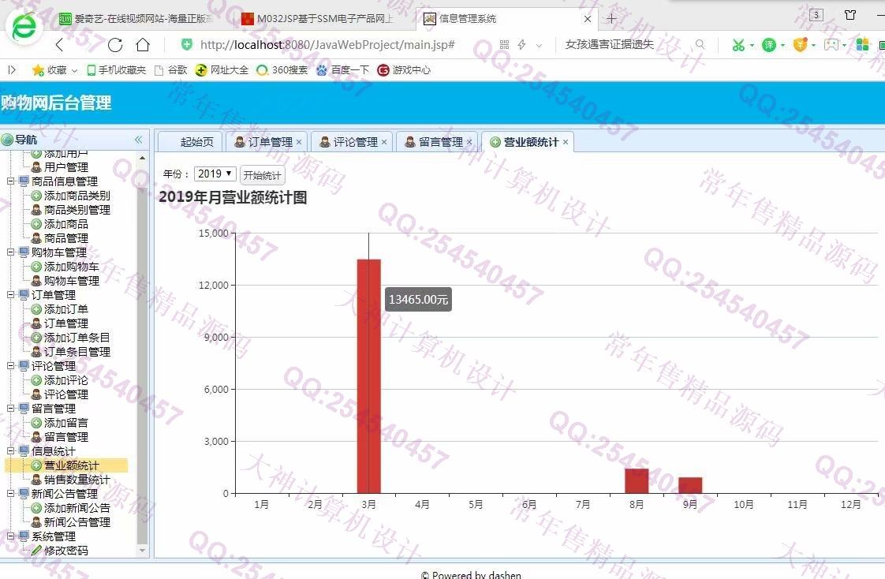885x579 pixels.
Task: Click the scissors screenshot tool icon
Action: pos(737,45)
